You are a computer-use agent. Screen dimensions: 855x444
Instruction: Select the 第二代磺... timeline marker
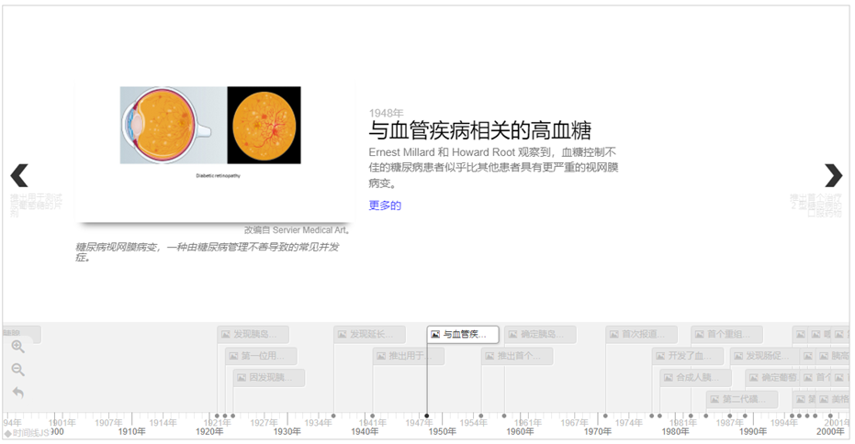tap(743, 399)
